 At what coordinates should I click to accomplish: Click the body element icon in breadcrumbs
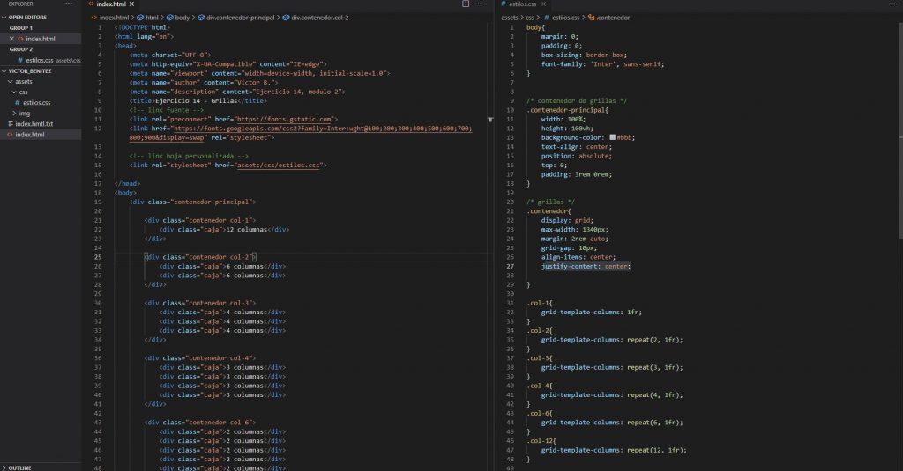(170, 18)
